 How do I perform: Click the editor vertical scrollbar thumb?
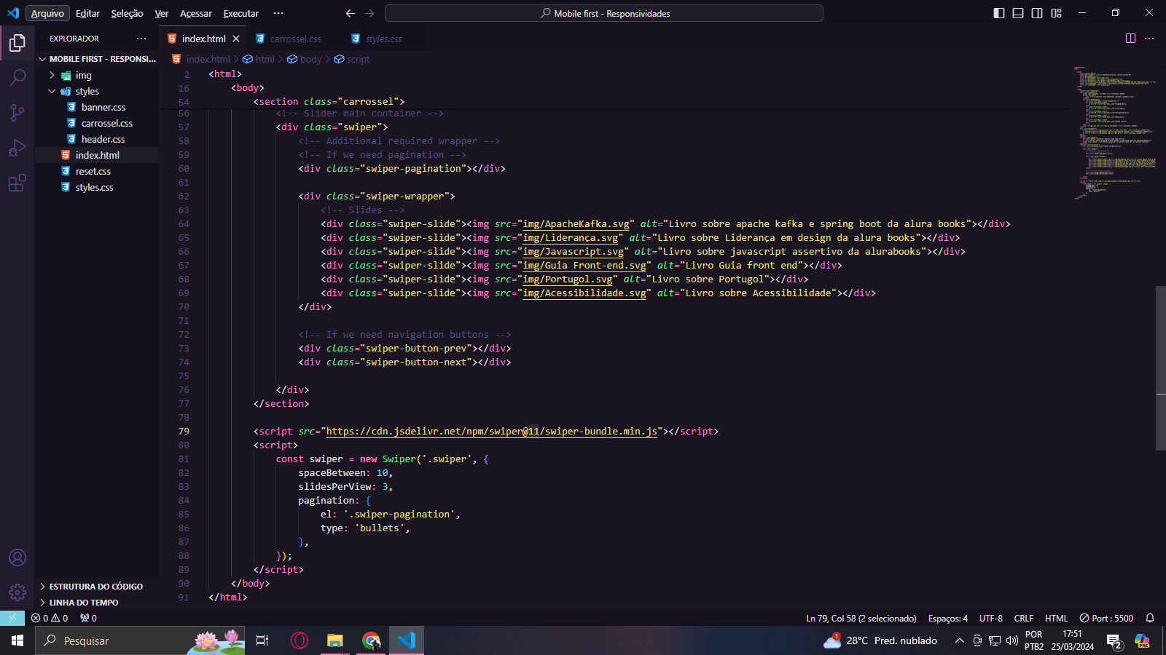tap(1160, 368)
